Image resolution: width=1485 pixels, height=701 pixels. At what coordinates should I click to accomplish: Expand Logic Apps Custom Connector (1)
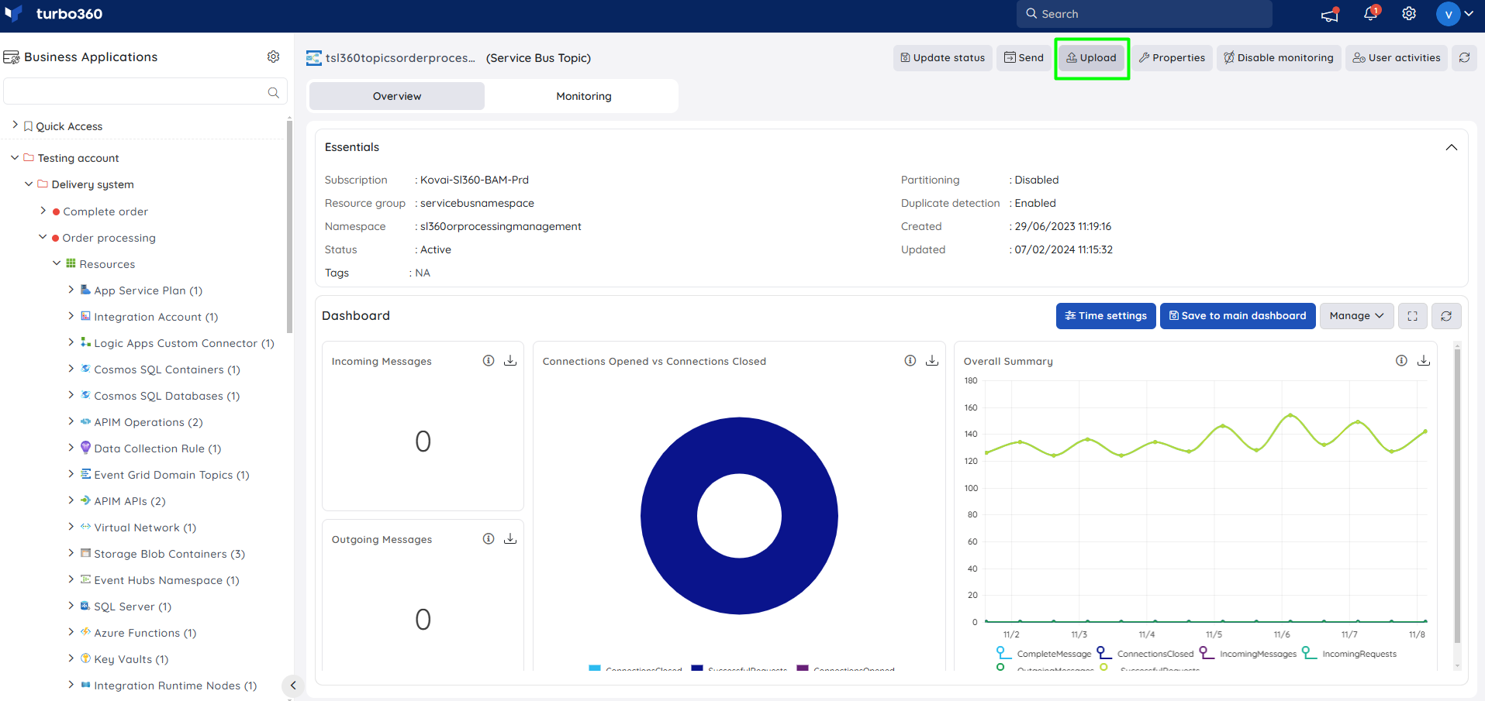pos(71,342)
